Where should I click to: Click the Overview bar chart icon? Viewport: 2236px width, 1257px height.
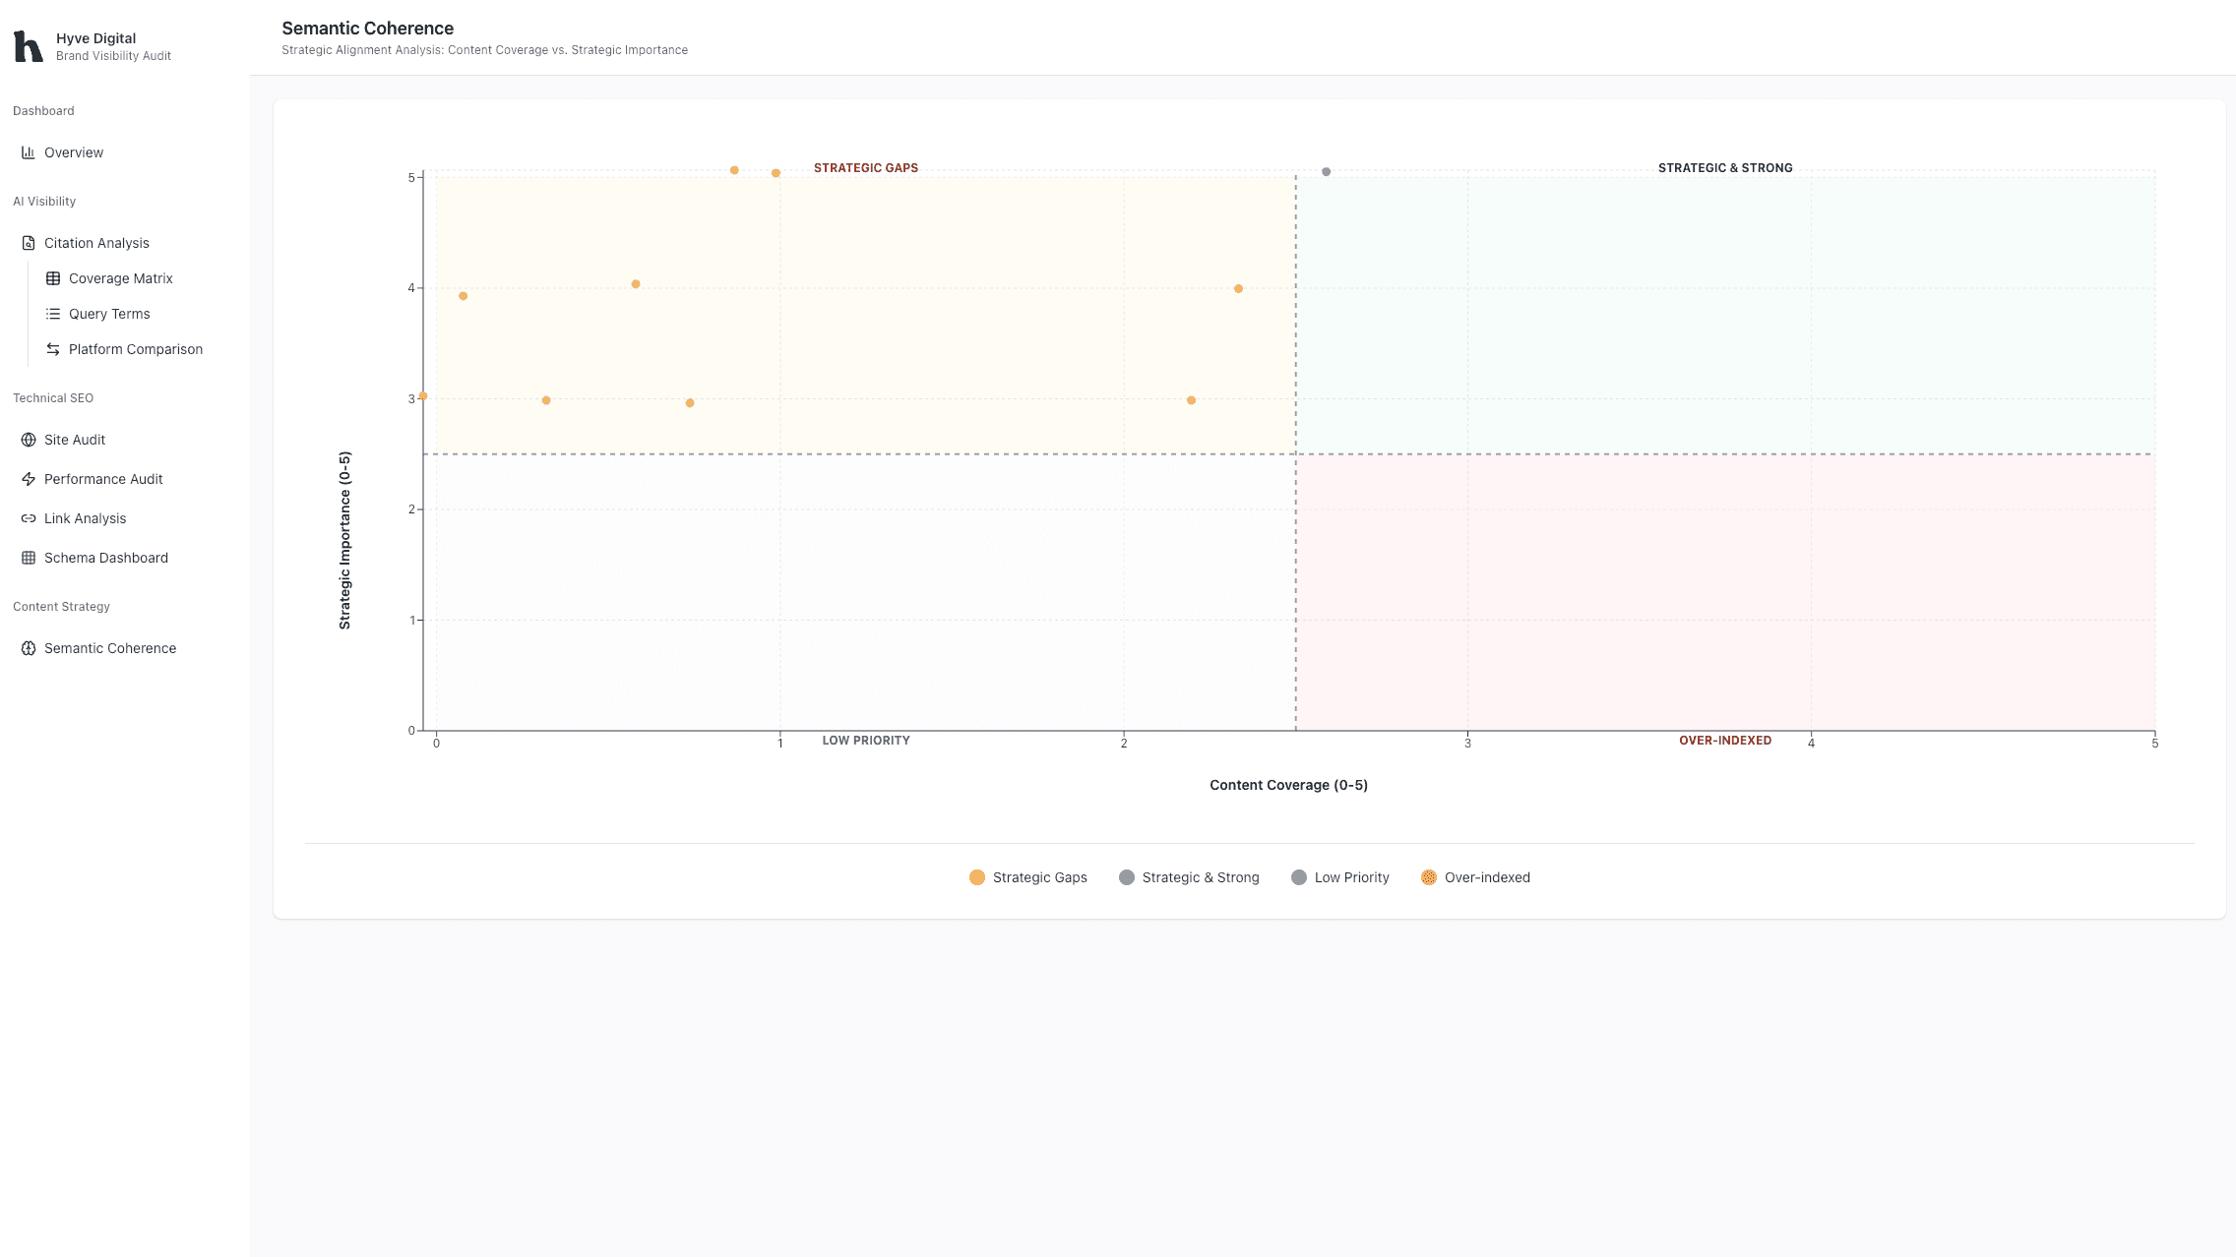coord(29,152)
